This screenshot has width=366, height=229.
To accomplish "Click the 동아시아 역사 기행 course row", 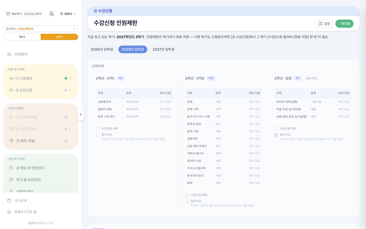I will [224, 117].
